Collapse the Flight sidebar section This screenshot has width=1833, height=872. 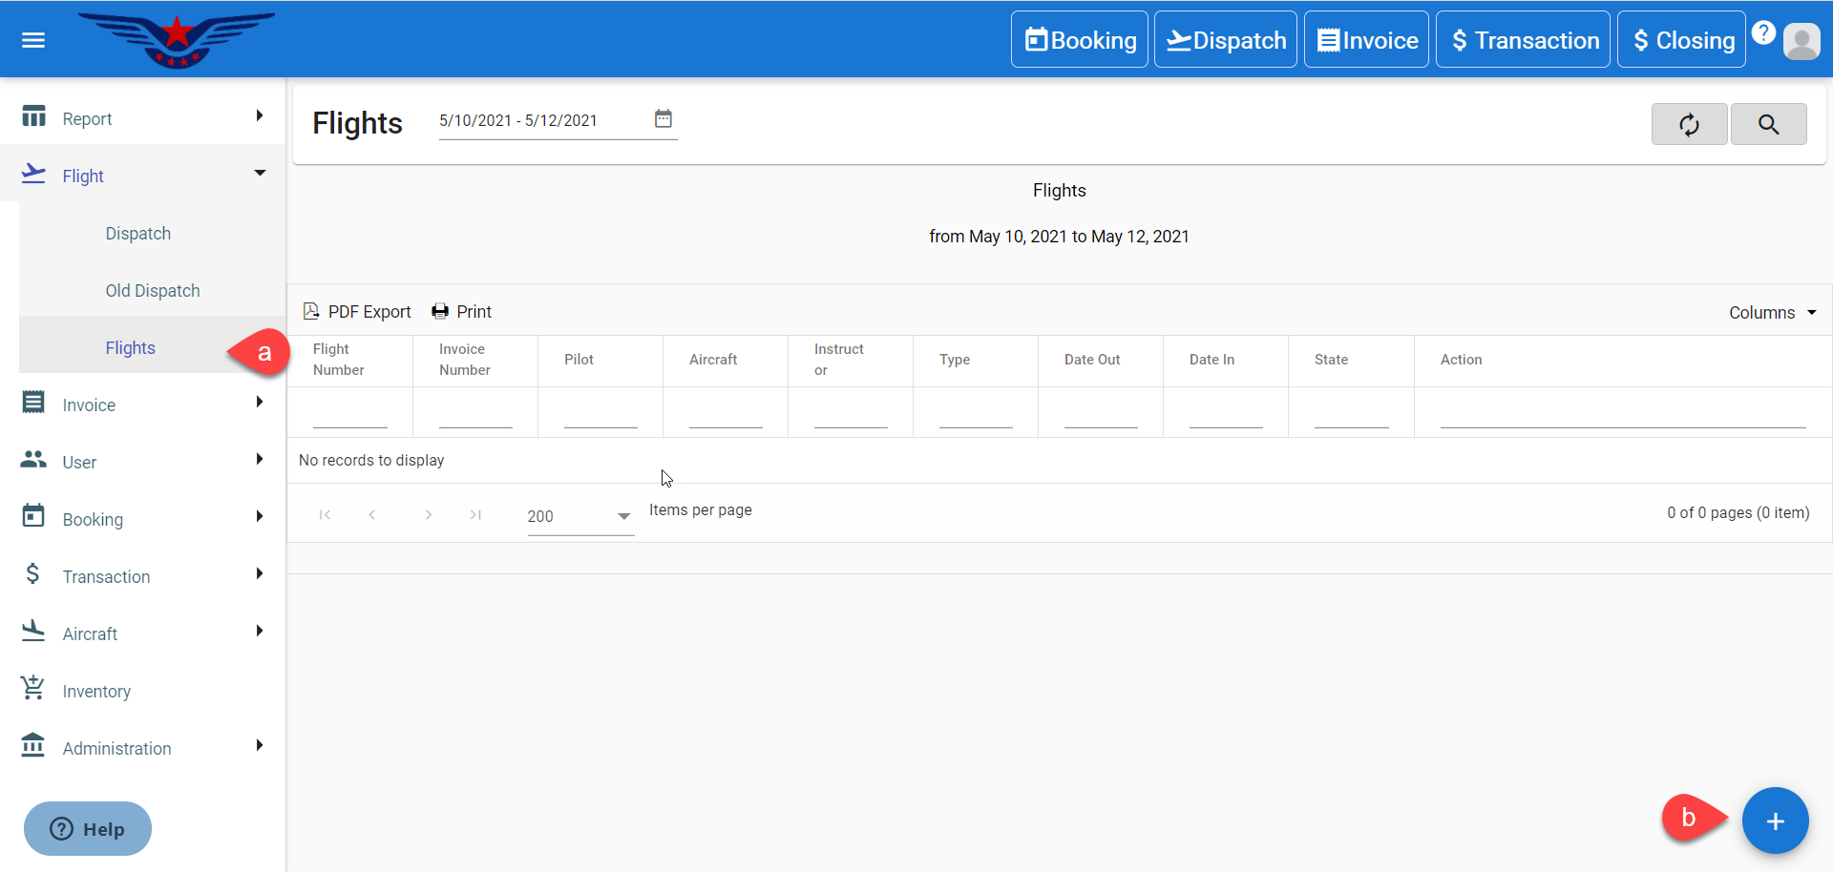[143, 176]
